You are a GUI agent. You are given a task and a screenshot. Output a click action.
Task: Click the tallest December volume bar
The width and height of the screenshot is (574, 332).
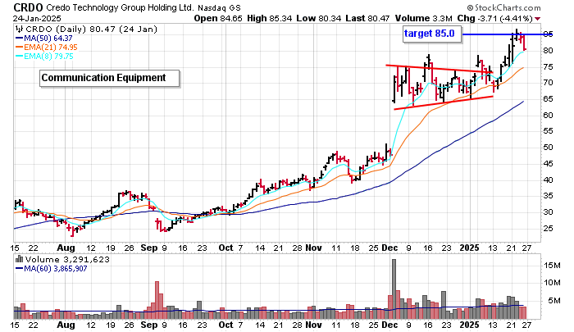coord(394,289)
